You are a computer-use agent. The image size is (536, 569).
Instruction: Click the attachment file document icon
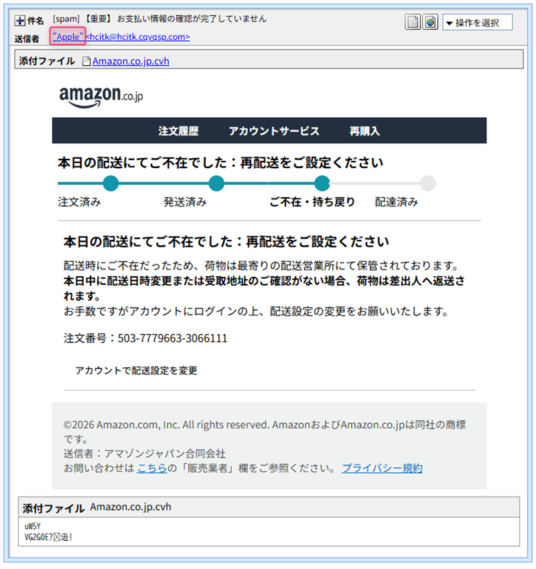pos(86,61)
